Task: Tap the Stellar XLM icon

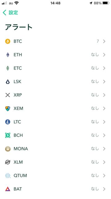Action: coord(8,162)
